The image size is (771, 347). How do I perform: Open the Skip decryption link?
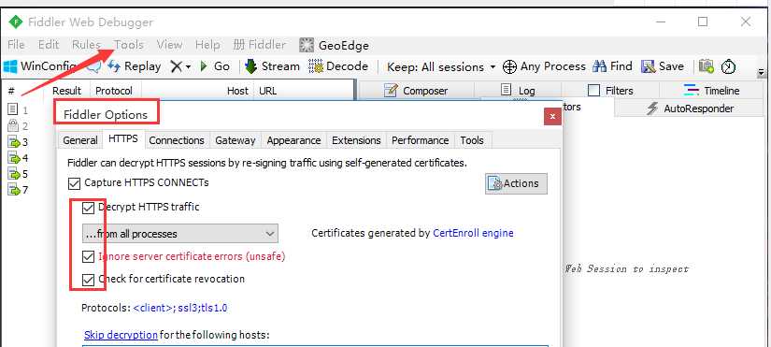pyautogui.click(x=121, y=335)
